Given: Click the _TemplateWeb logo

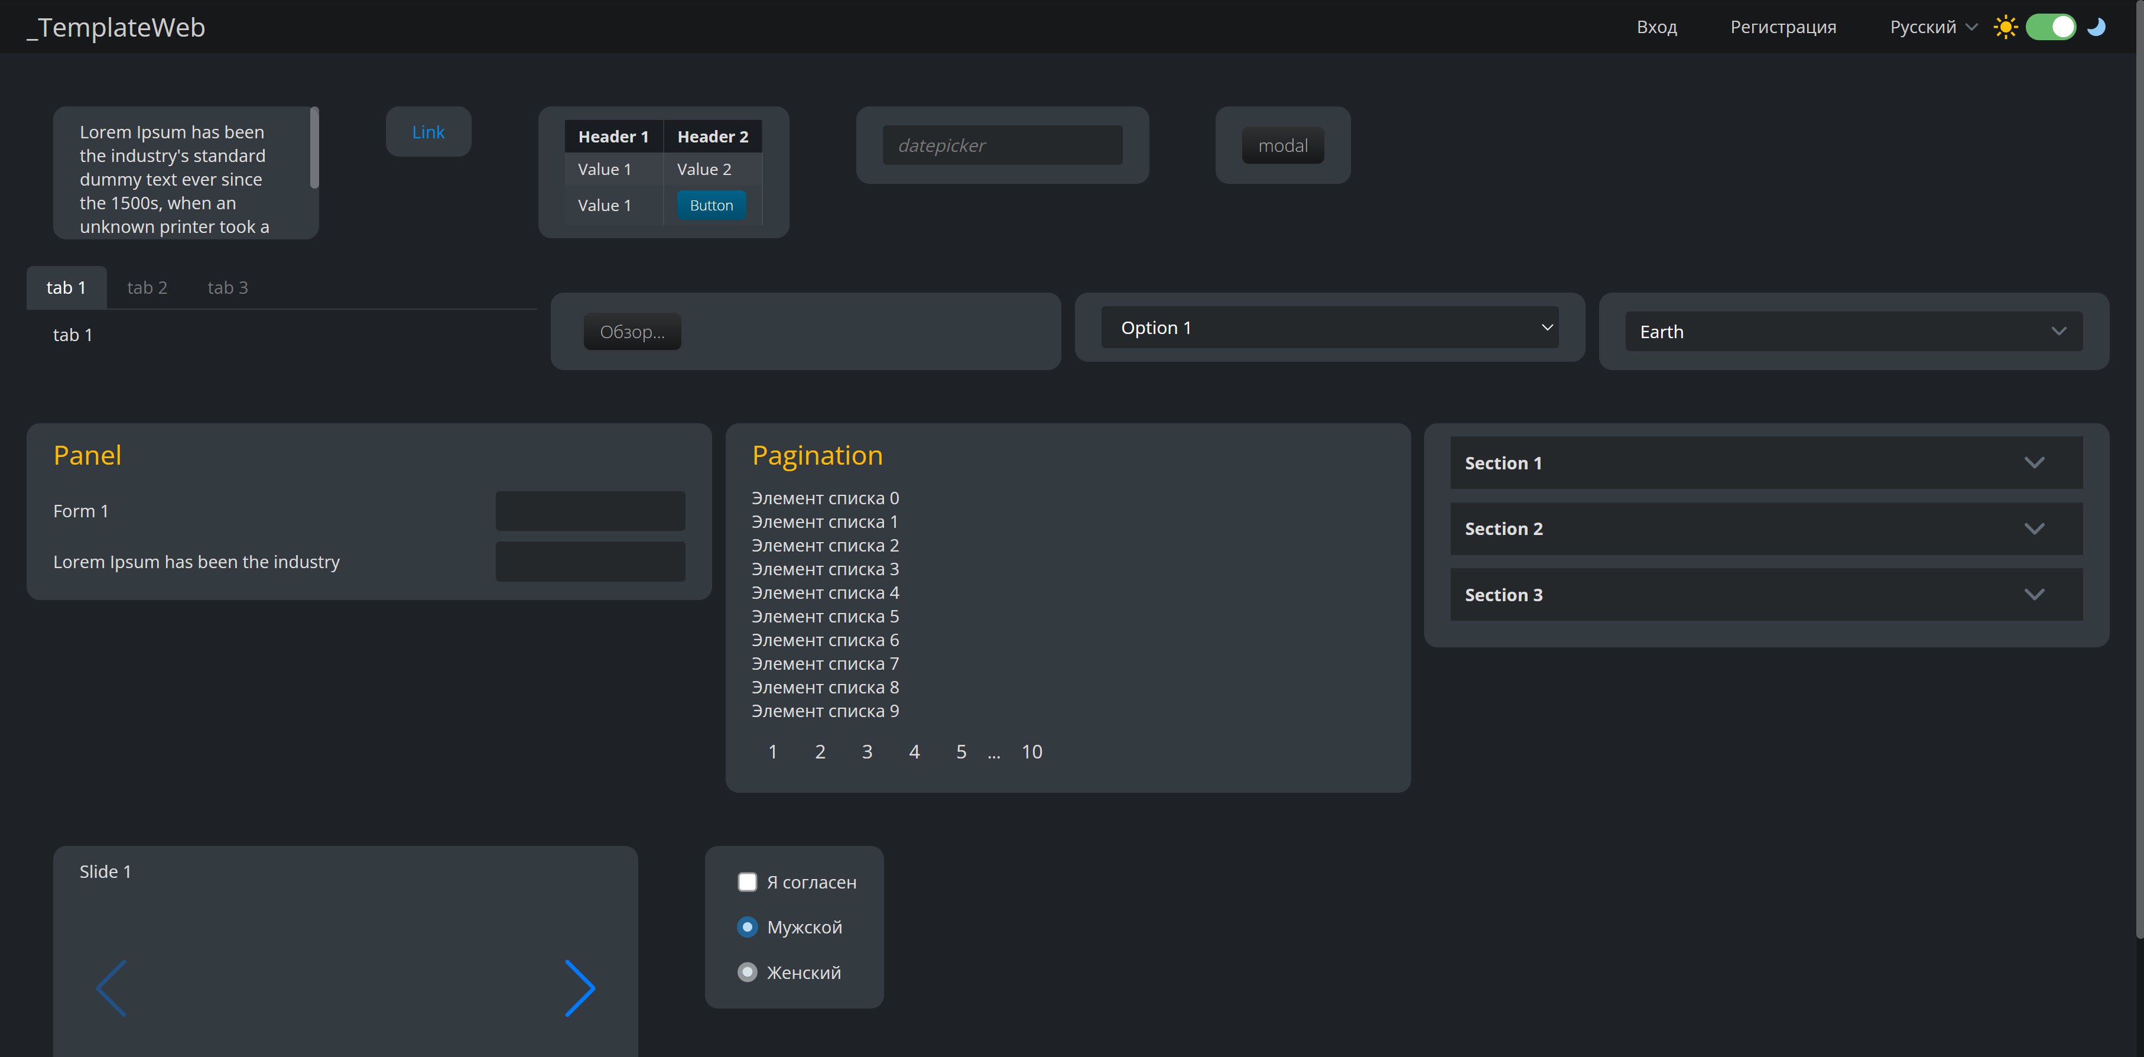Looking at the screenshot, I should click(116, 27).
